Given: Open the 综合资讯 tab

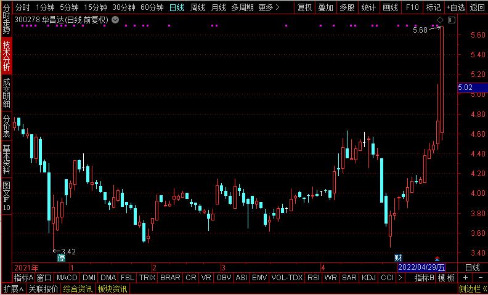Looking at the screenshot, I should pyautogui.click(x=78, y=289).
